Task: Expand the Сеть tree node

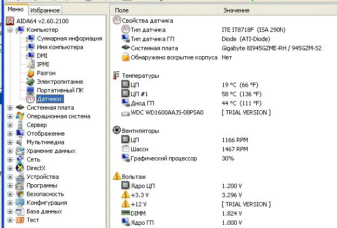Action: point(10,159)
